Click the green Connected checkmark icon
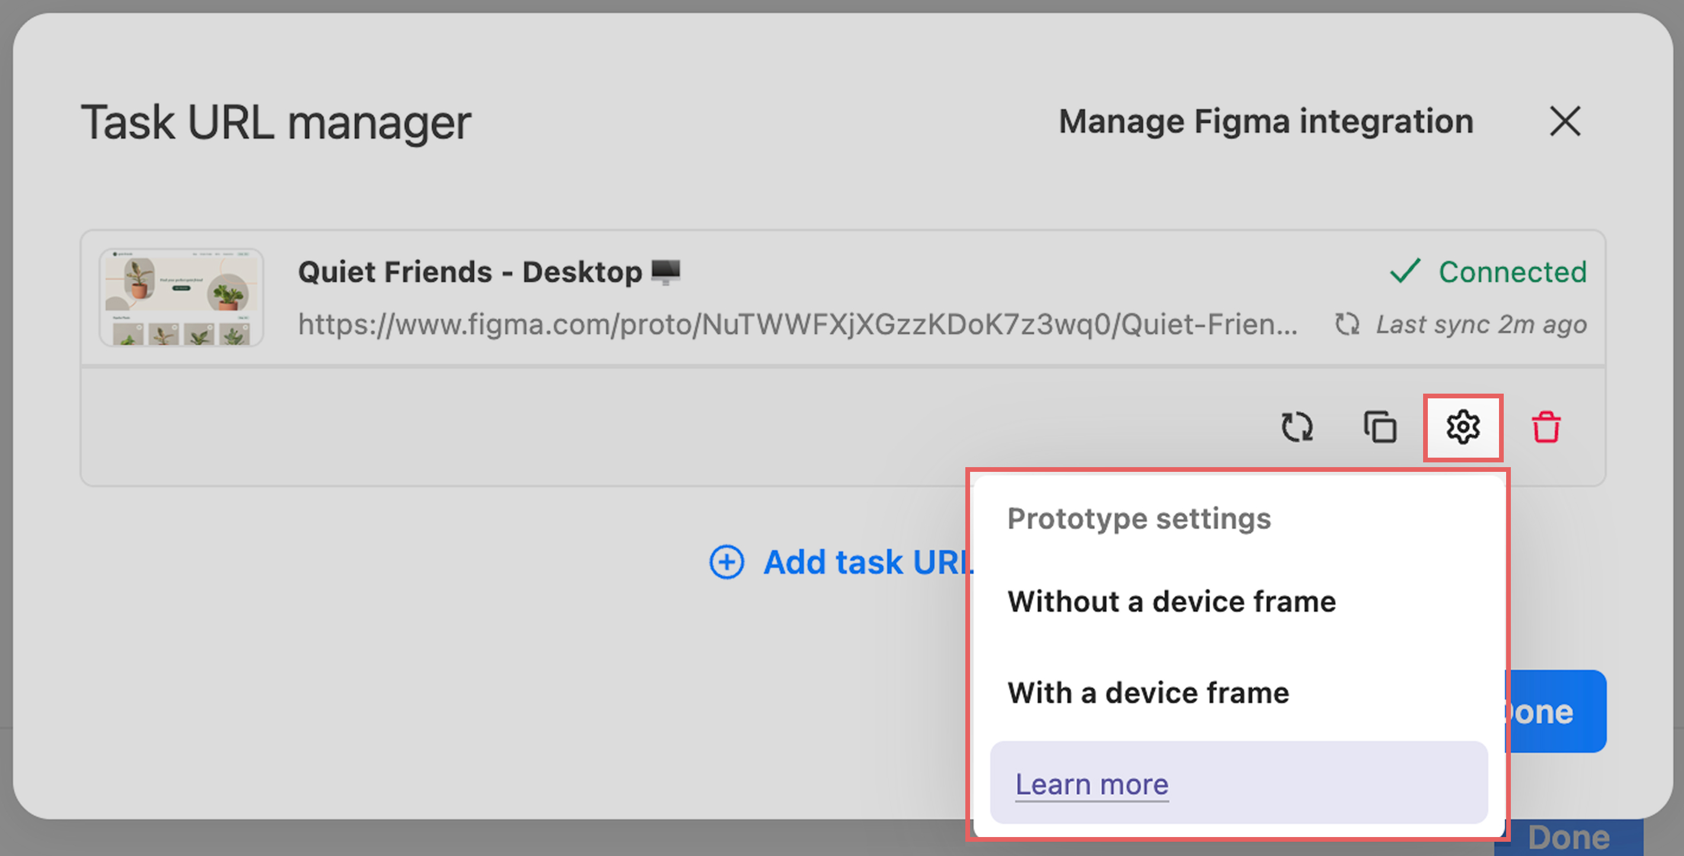 click(1405, 271)
